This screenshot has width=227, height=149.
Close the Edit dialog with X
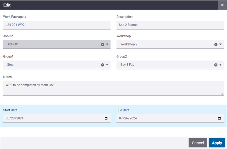222,5
